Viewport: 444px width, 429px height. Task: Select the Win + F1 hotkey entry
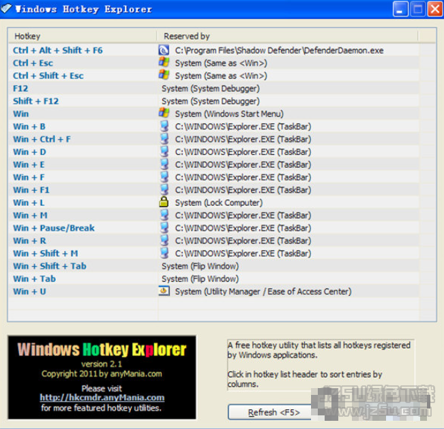tap(31, 190)
